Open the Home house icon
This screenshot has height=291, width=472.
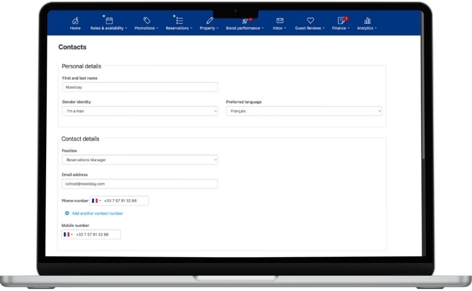click(x=75, y=21)
